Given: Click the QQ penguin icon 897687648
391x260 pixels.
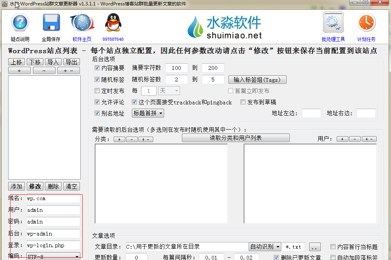Looking at the screenshot, I should pyautogui.click(x=113, y=23).
